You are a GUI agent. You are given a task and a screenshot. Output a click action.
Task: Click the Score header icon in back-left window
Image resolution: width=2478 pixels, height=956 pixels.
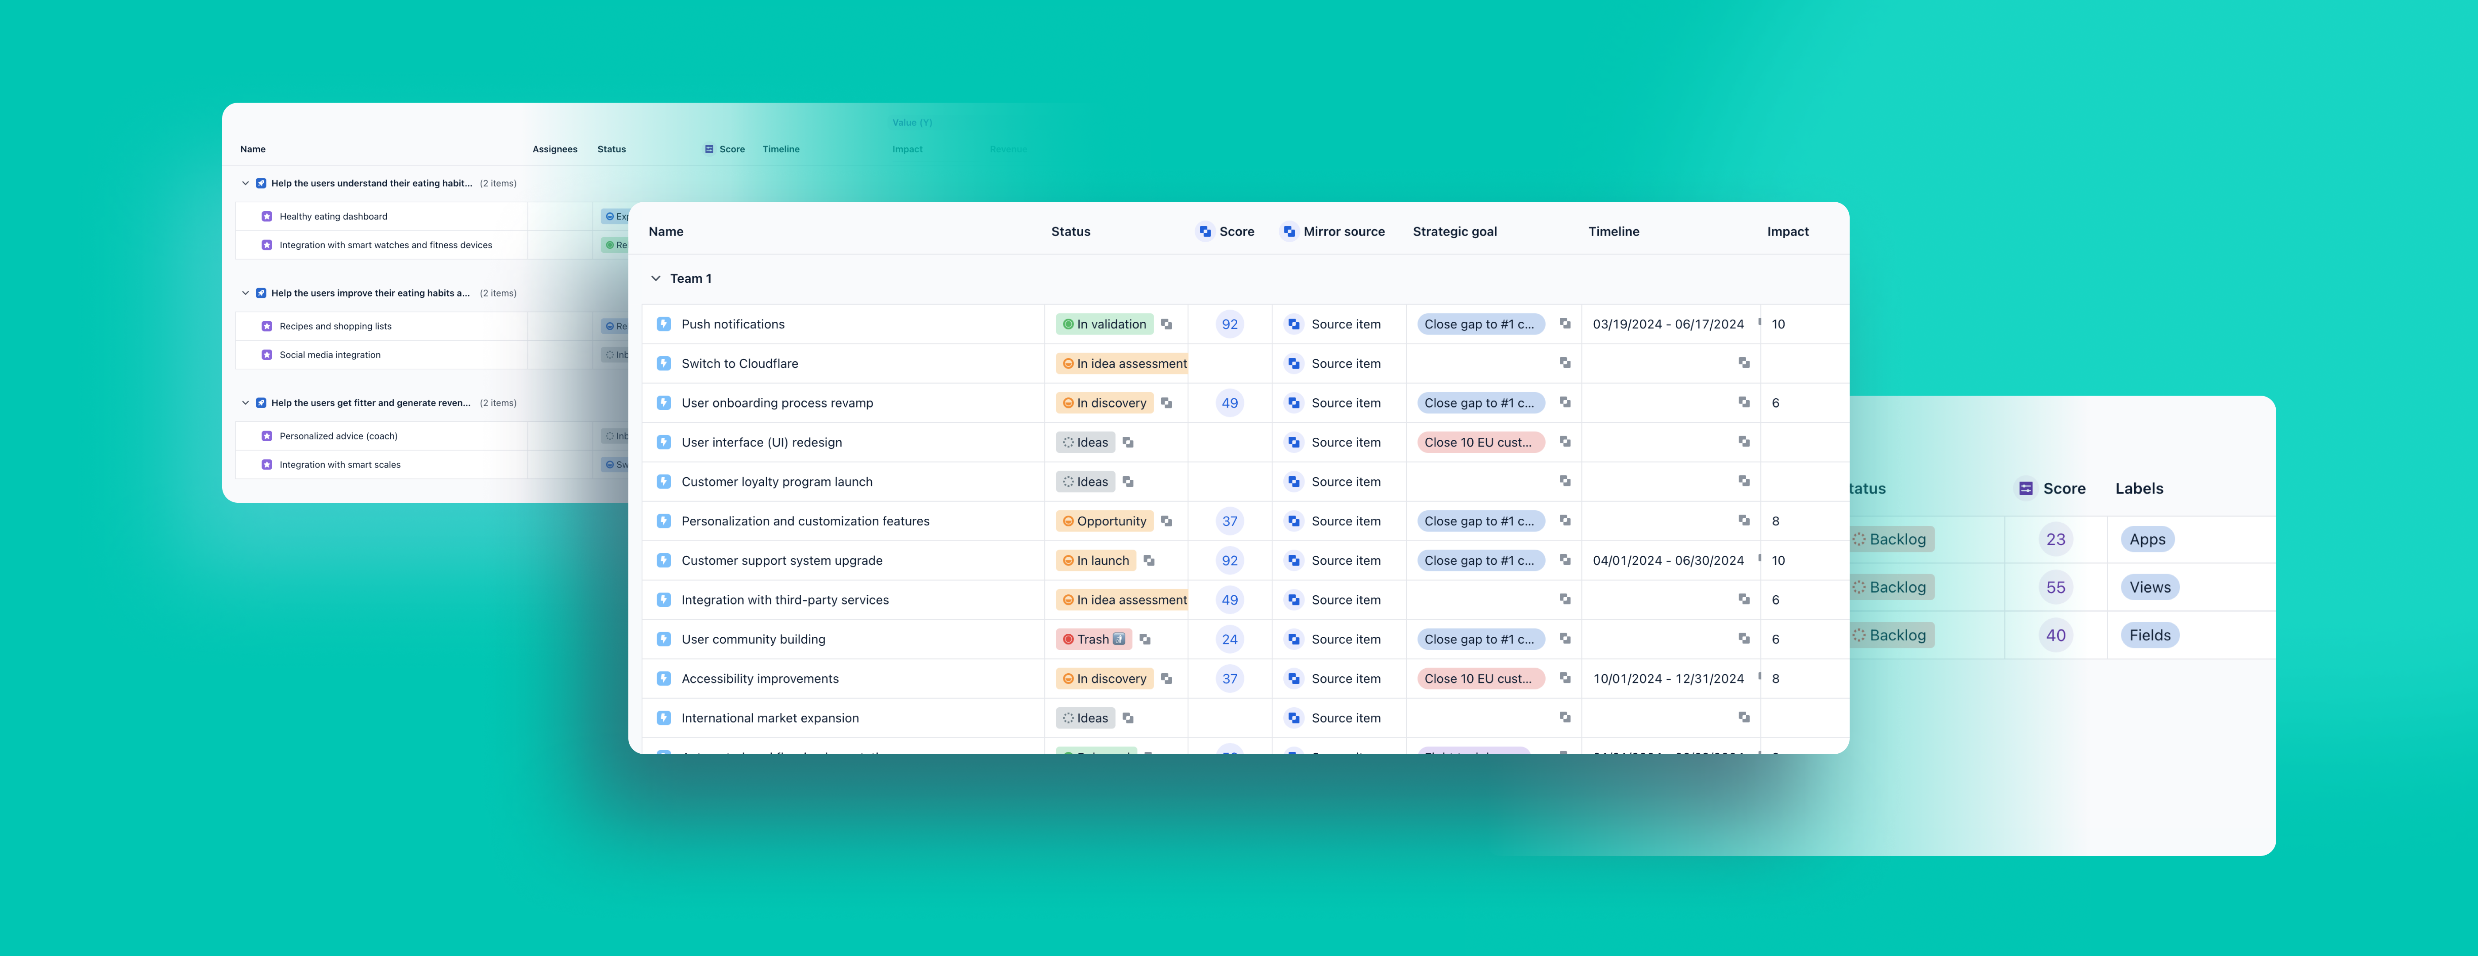[709, 150]
